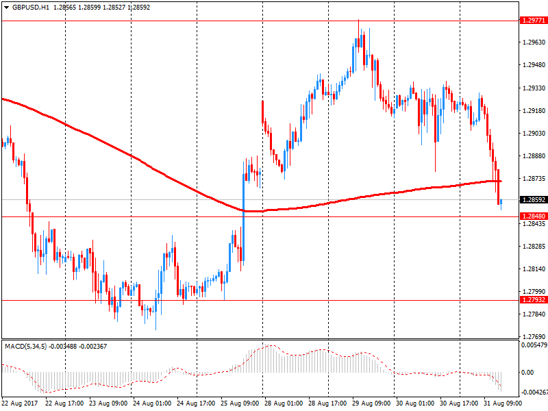Click the 1.29030 price scale value
This screenshot has height=411, width=548.
pyautogui.click(x=534, y=134)
